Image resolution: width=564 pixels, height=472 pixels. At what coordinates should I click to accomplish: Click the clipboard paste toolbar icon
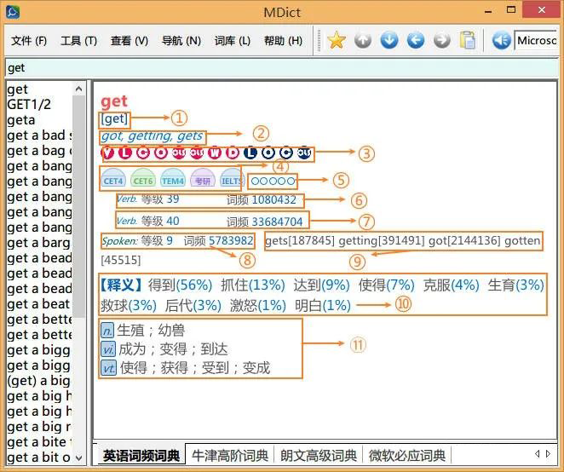[x=467, y=40]
